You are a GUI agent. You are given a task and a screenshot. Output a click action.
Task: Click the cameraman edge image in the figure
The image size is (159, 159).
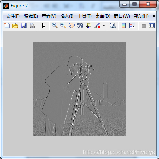(x=80, y=89)
